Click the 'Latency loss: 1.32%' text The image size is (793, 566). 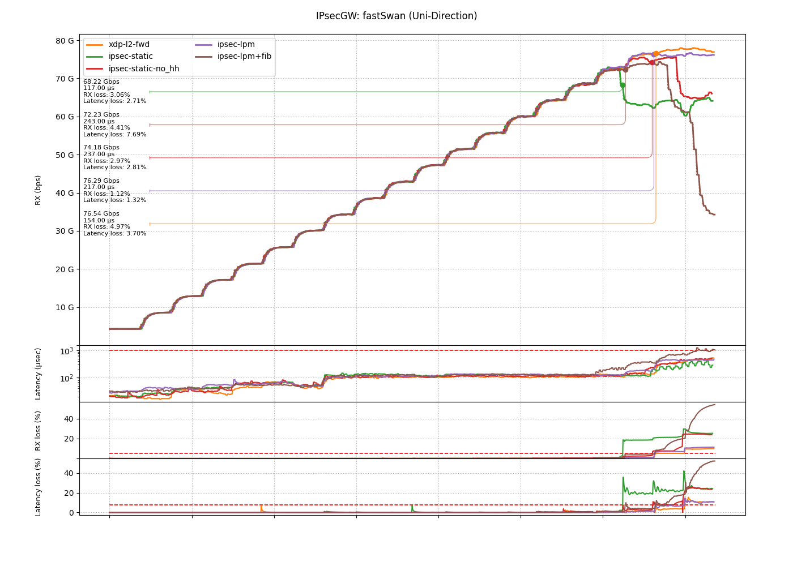(x=115, y=200)
